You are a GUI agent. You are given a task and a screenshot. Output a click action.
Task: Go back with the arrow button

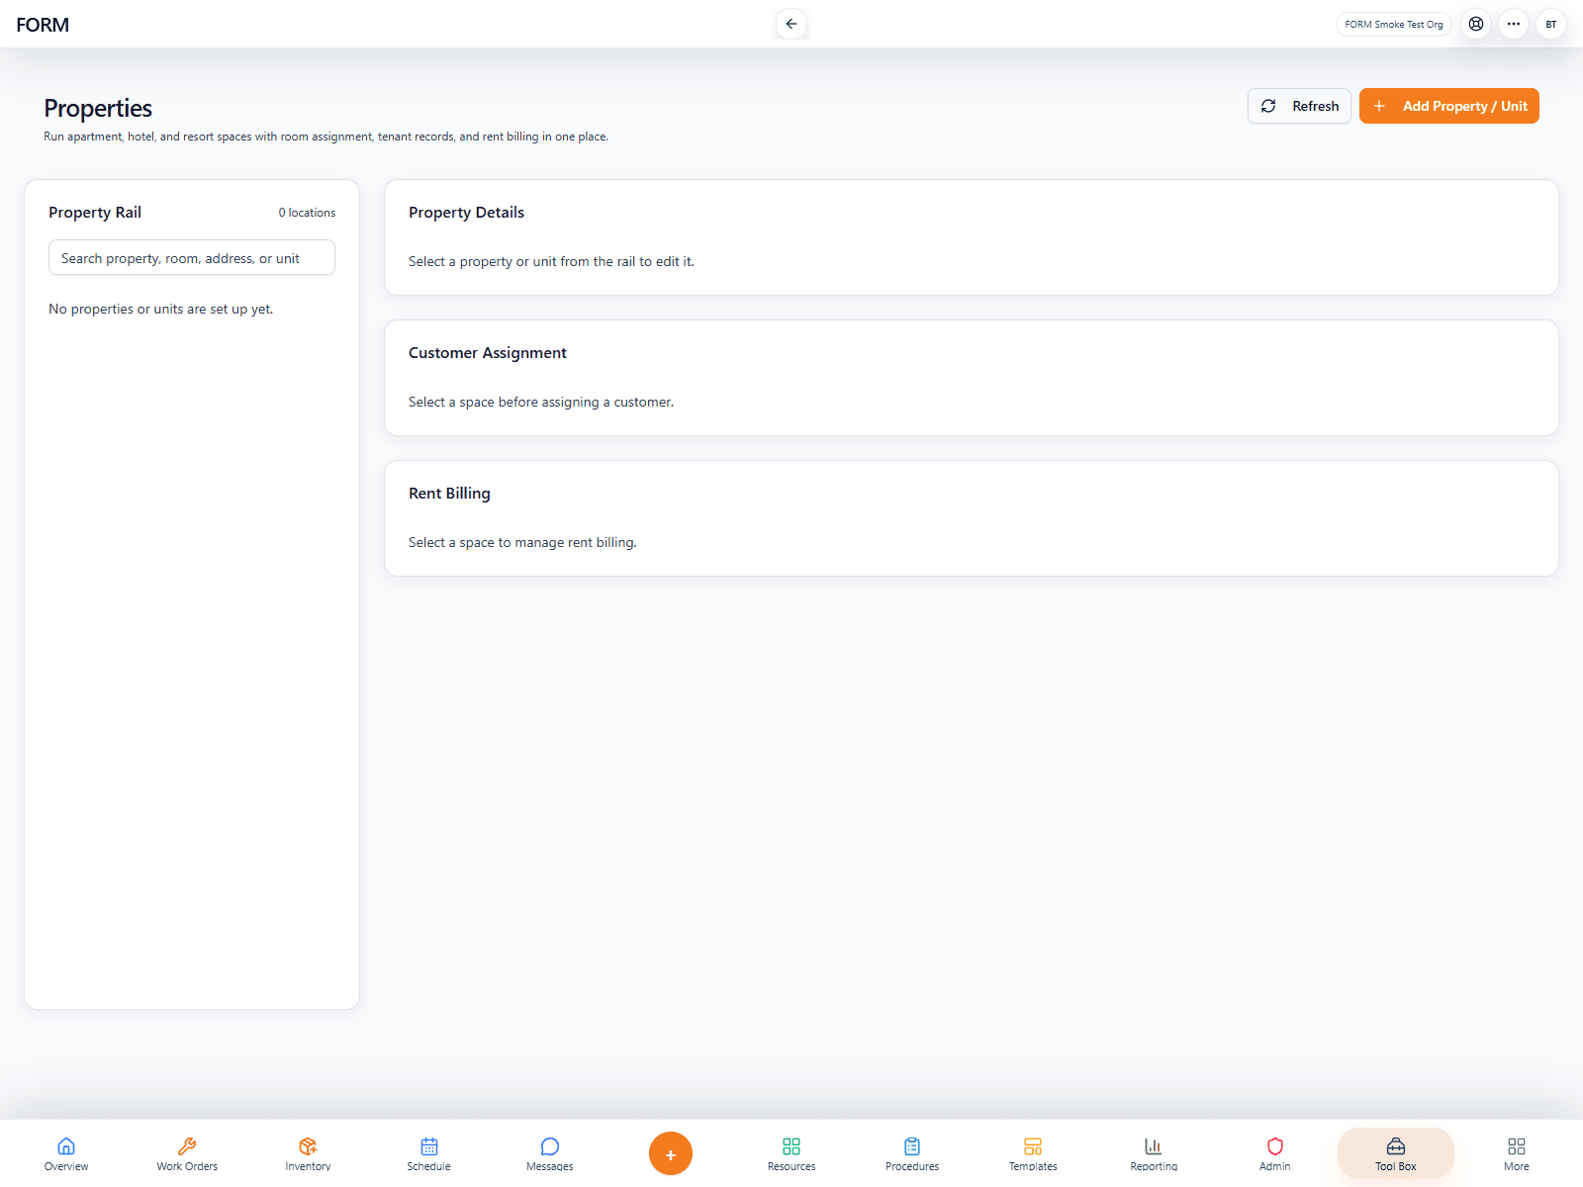pyautogui.click(x=791, y=24)
